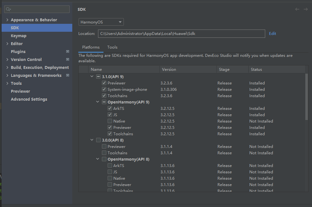Collapse the OpenHarmony(API 9) tree node
The image size is (312, 207).
point(98,102)
